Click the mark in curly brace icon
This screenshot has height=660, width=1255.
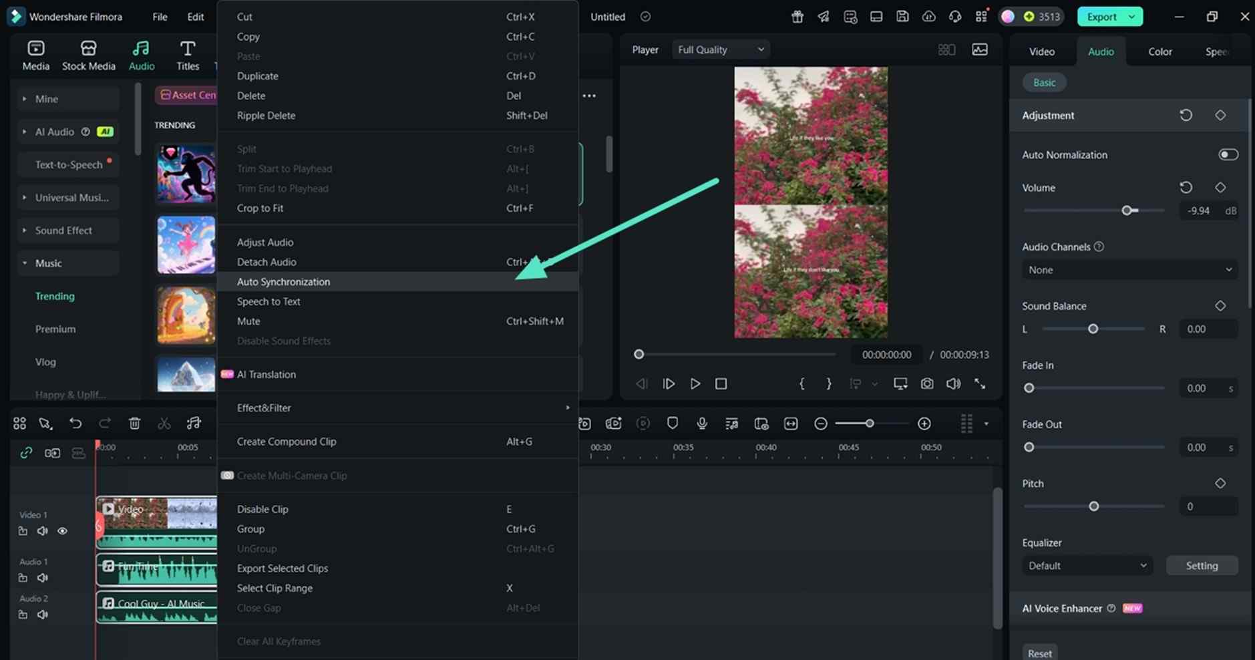tap(802, 383)
